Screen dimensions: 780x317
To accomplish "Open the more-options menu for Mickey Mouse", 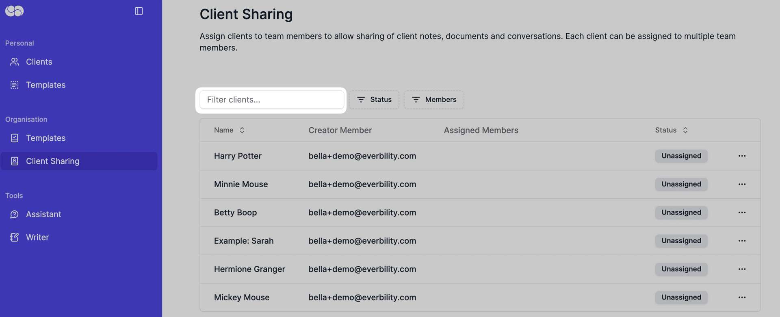I will (742, 298).
